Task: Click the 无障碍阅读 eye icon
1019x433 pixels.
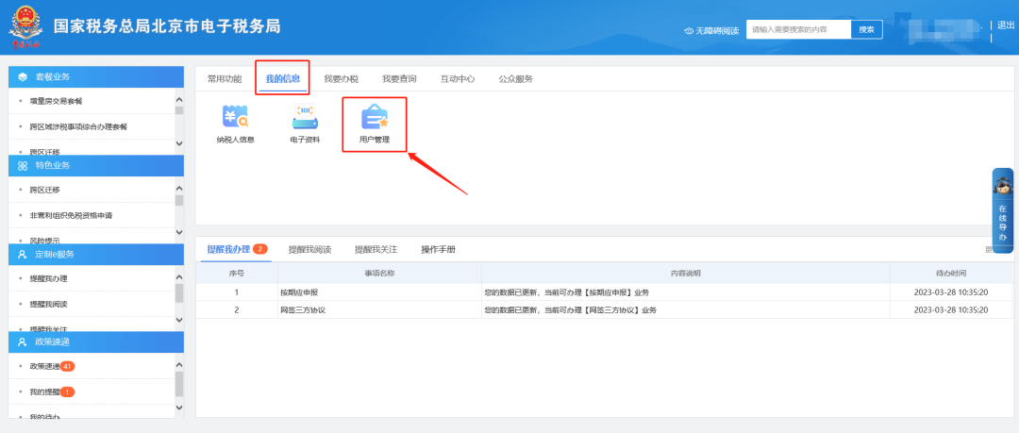Action: (x=689, y=30)
